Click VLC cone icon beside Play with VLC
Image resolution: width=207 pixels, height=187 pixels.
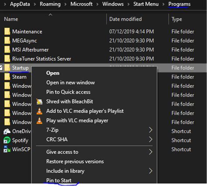click(39, 121)
